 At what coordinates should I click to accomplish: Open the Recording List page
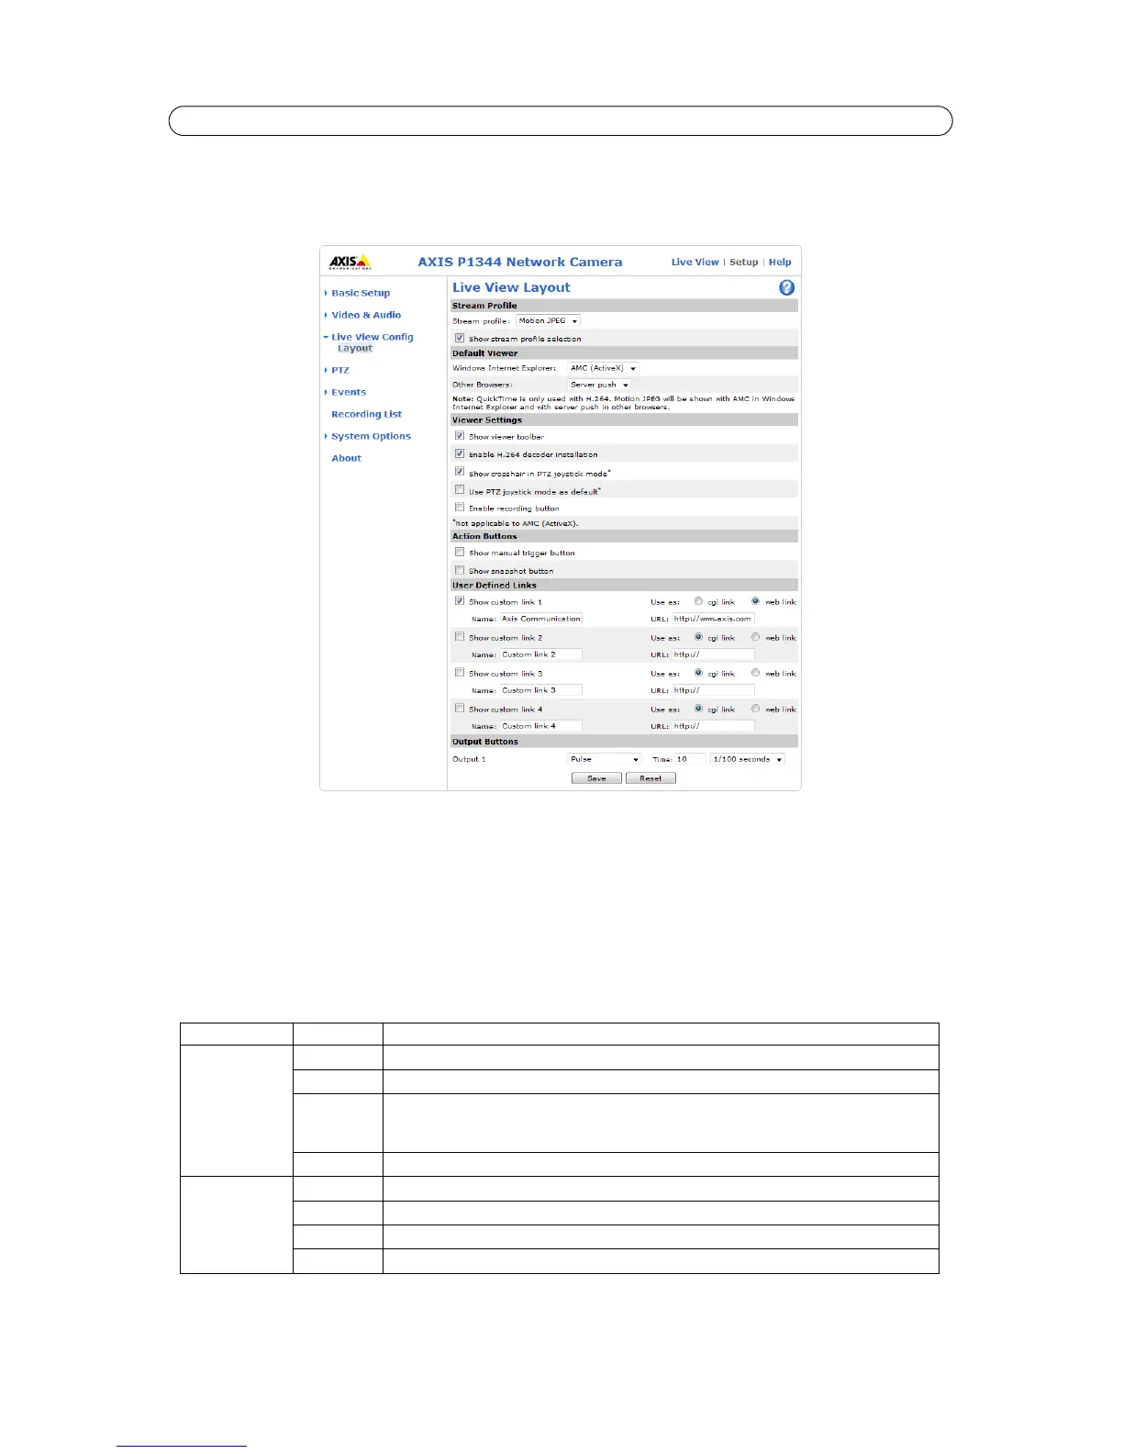[366, 414]
